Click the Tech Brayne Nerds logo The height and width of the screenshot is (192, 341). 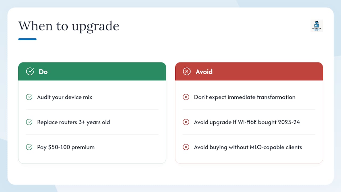[317, 26]
